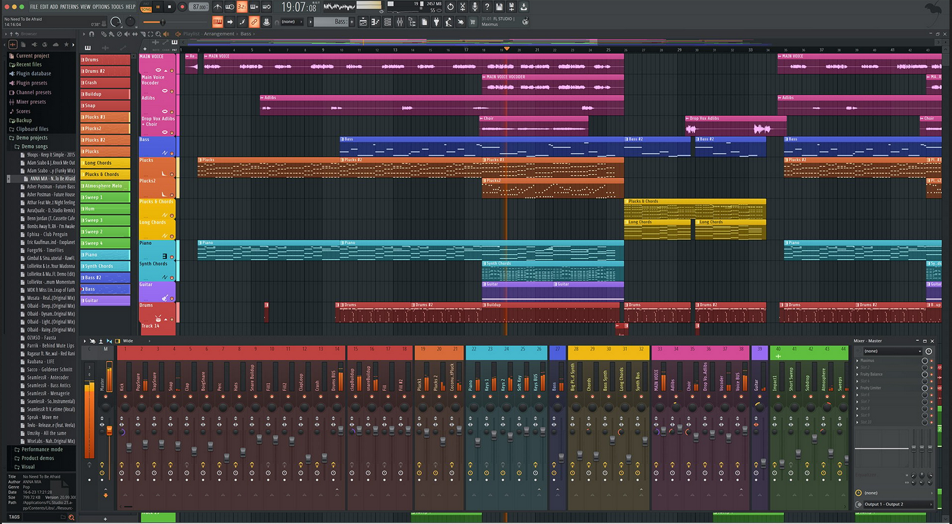Open the audio recording microphone icon
Viewport: 952px width, 524px height.
(474, 7)
